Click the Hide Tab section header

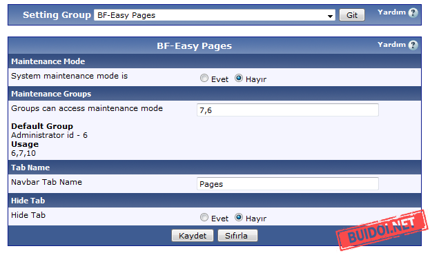215,201
